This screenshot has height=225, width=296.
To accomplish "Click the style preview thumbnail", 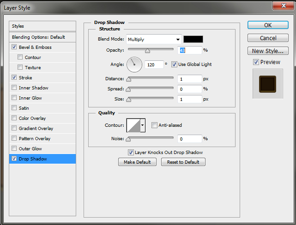I will (x=267, y=83).
